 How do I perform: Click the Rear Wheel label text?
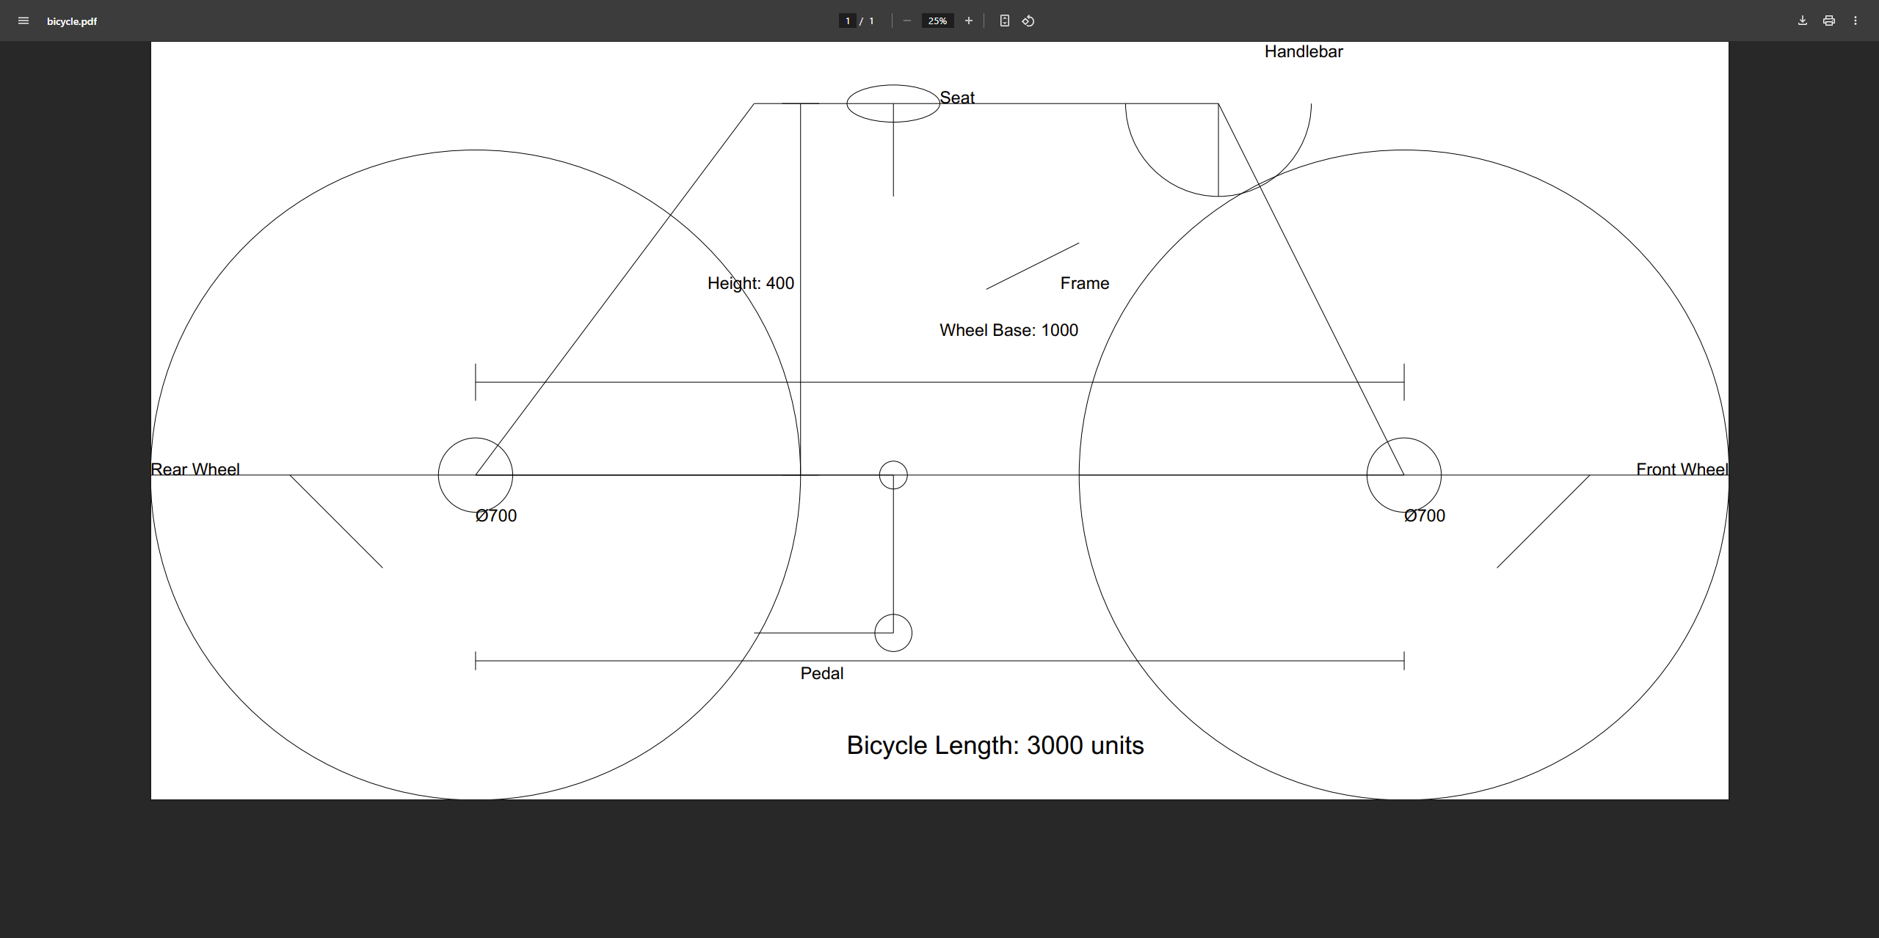click(195, 469)
